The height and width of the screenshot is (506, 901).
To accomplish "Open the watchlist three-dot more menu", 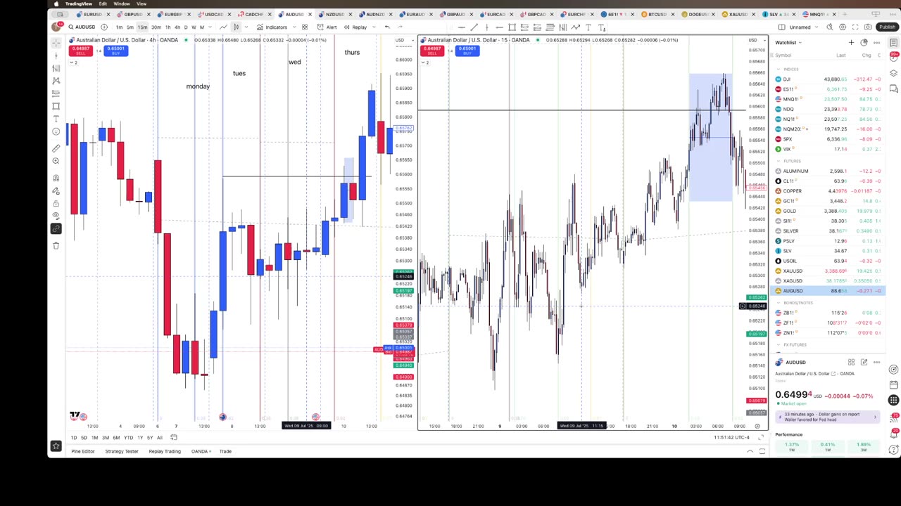I will pyautogui.click(x=876, y=43).
